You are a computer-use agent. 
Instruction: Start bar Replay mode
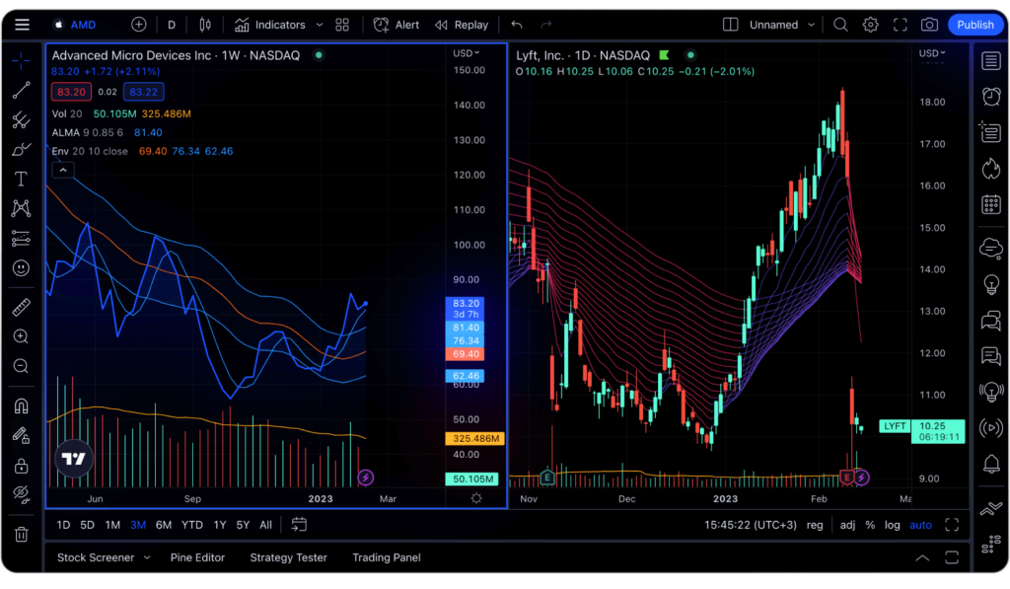pos(462,25)
